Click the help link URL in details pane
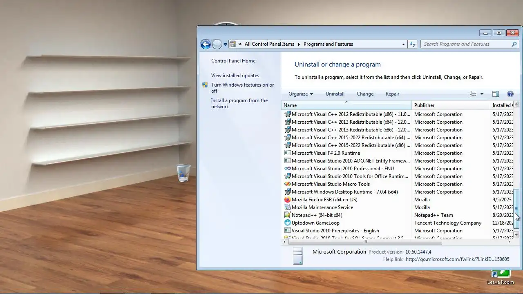The height and width of the screenshot is (294, 523). [x=457, y=259]
